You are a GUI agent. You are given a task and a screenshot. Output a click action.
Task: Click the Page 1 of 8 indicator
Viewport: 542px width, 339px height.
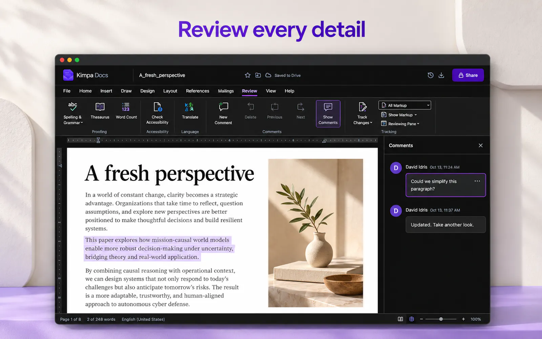pos(70,319)
